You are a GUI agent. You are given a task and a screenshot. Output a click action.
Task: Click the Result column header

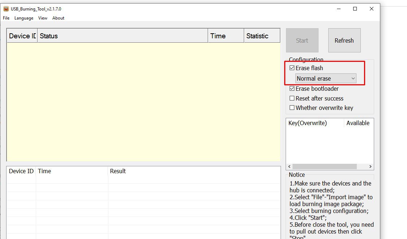194,171
